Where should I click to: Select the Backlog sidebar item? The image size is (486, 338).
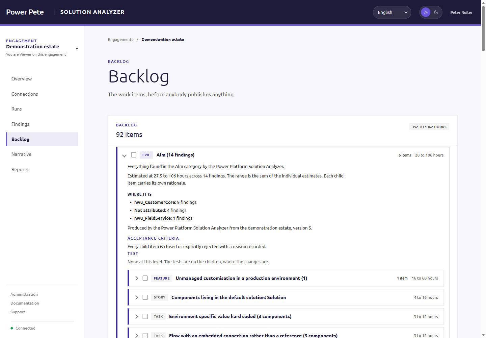42,139
